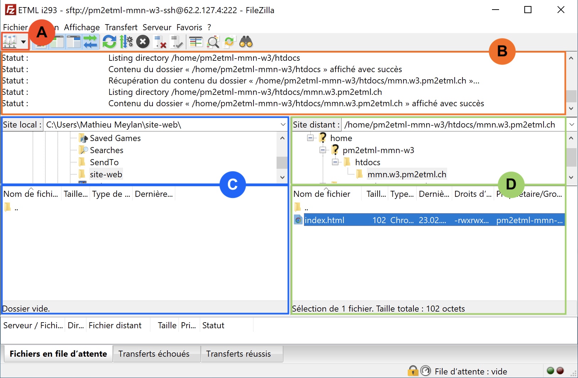Cancel the current operation
Image resolution: width=578 pixels, height=378 pixels.
(143, 42)
